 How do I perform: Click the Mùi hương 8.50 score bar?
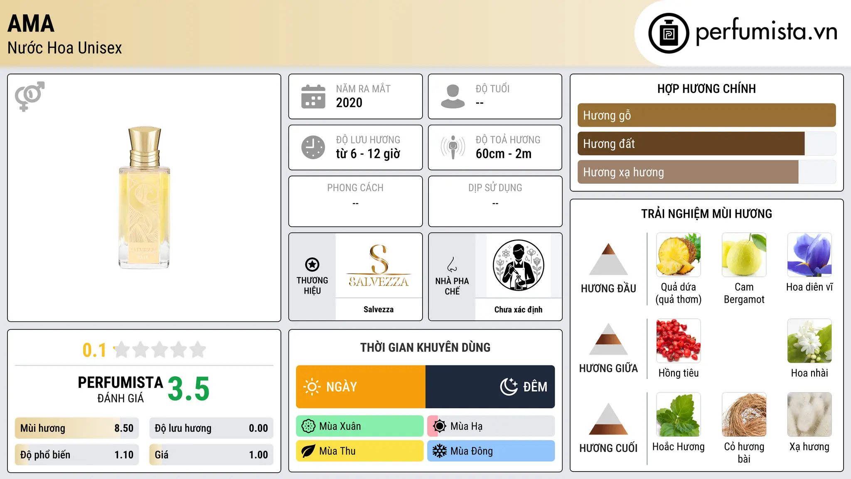tap(77, 428)
